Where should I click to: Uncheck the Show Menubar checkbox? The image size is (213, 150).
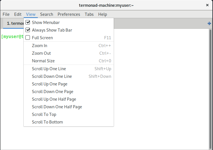pyautogui.click(x=28, y=22)
